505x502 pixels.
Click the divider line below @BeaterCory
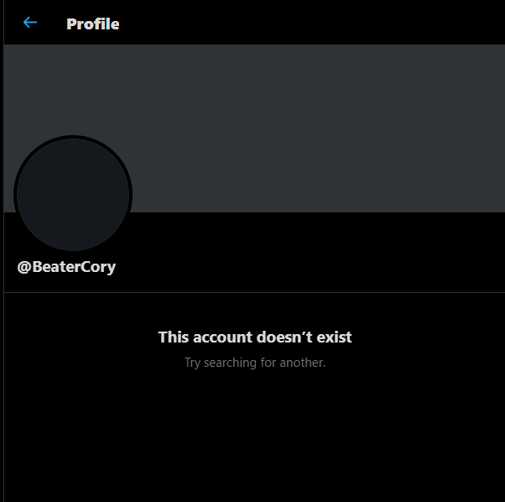tap(254, 292)
